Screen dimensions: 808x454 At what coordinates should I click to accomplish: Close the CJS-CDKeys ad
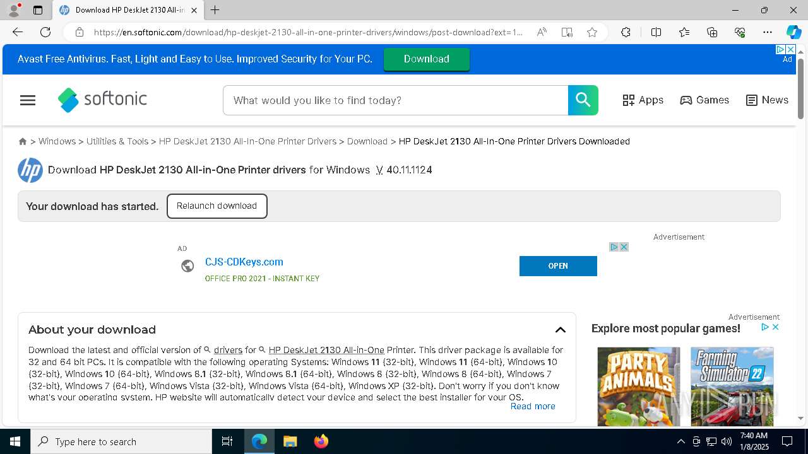624,247
